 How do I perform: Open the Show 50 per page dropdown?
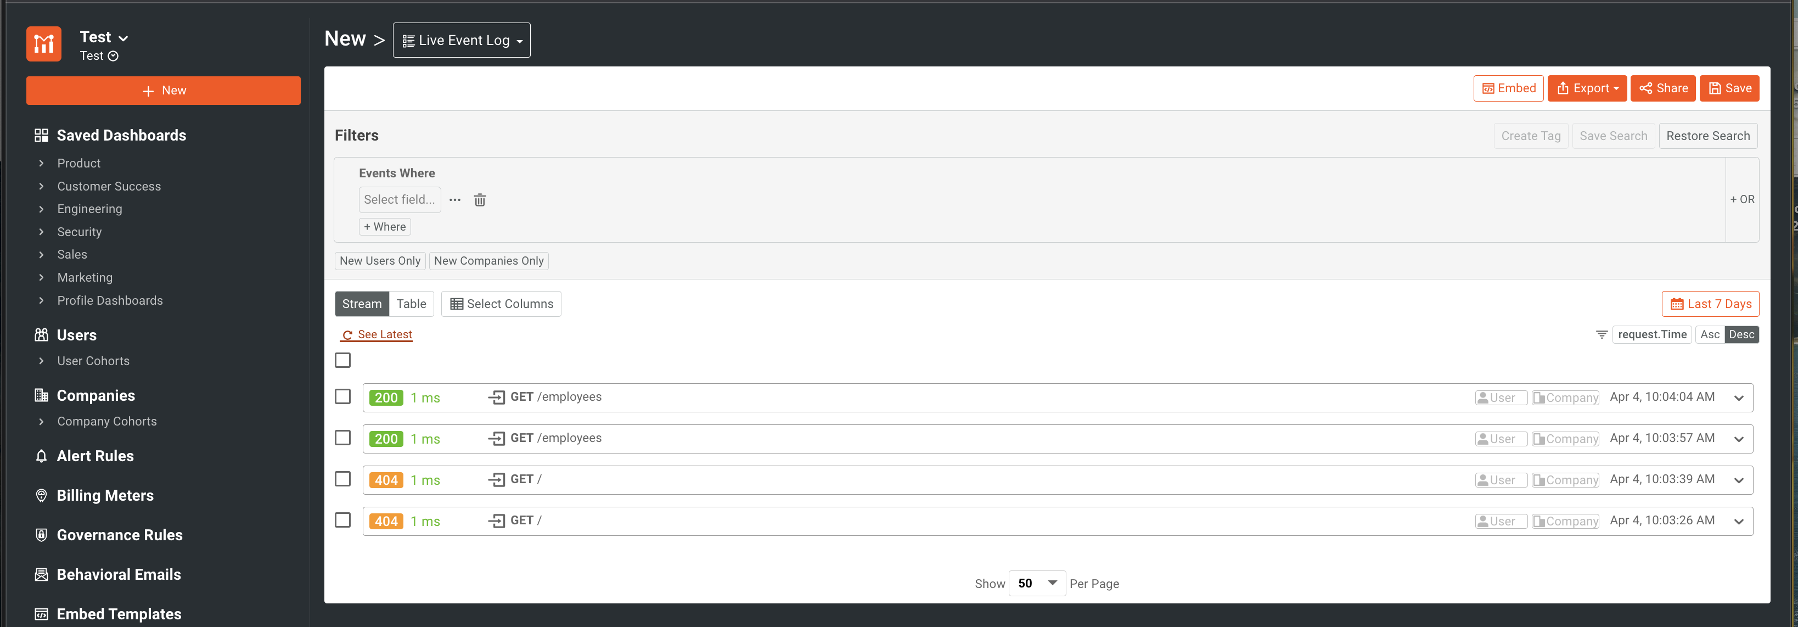[1037, 583]
